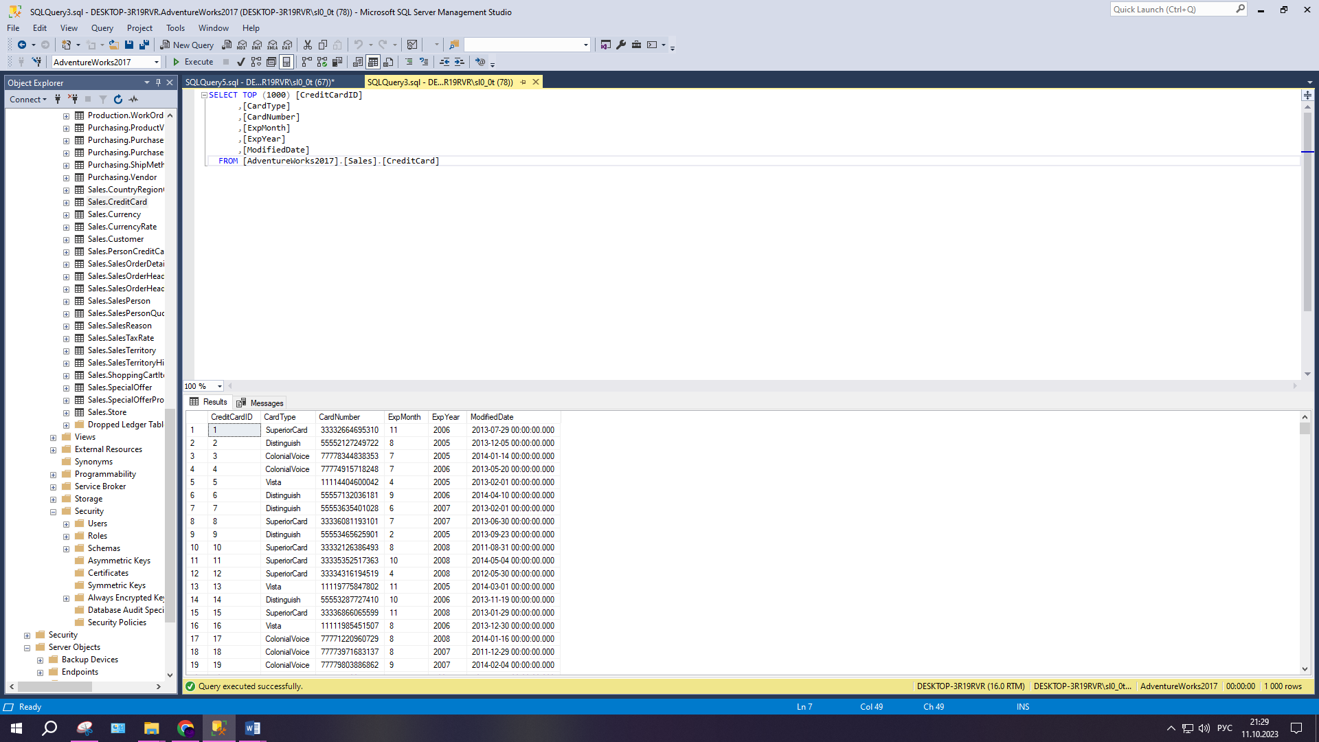
Task: Toggle Include Live Query Statistics
Action: [322, 62]
